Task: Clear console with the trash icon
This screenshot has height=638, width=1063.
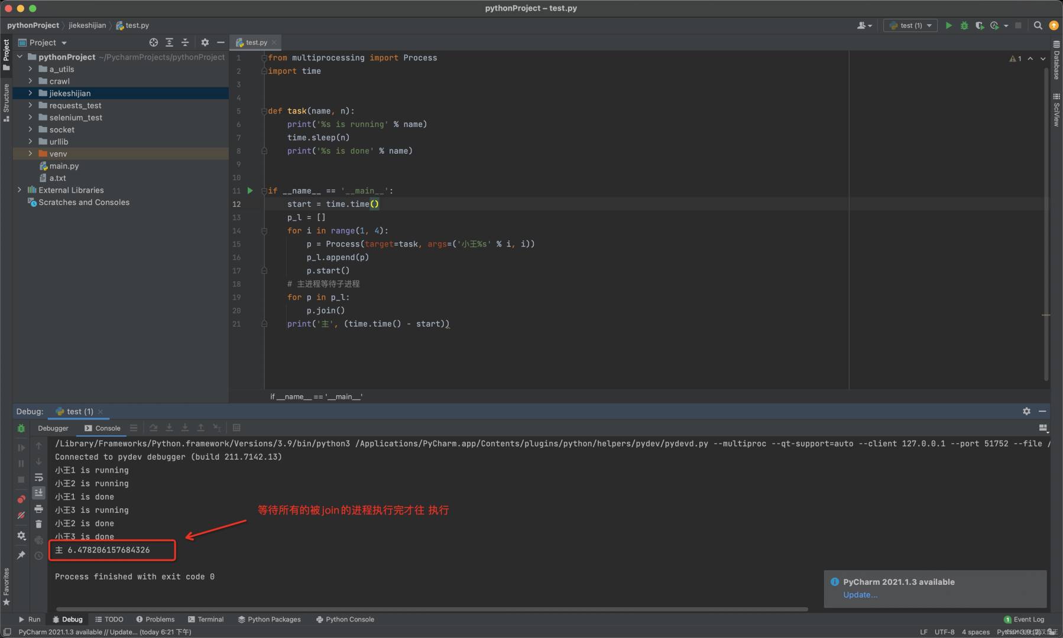Action: click(x=38, y=524)
